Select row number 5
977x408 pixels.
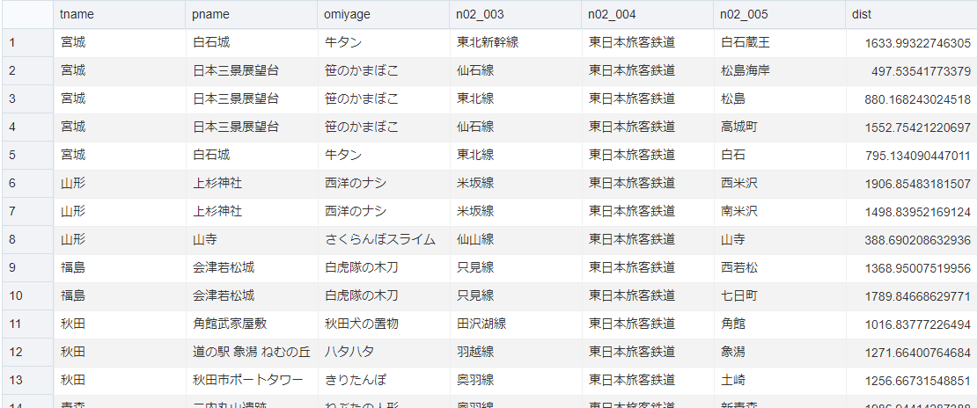click(27, 155)
